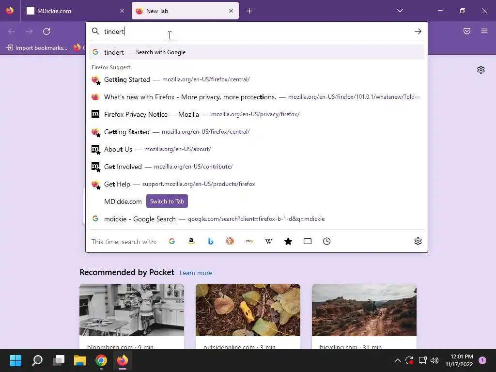Switch to MDickie.com tab
The height and width of the screenshot is (372, 496).
pos(75,11)
